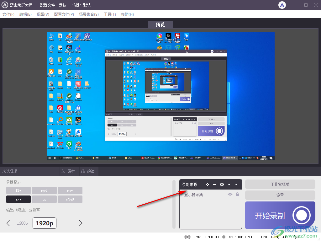
Task: Click the round logo badge near minimize
Action: click(x=282, y=5)
